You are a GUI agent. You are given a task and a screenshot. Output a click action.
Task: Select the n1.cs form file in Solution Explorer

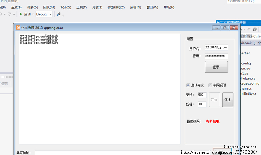(x=244, y=73)
